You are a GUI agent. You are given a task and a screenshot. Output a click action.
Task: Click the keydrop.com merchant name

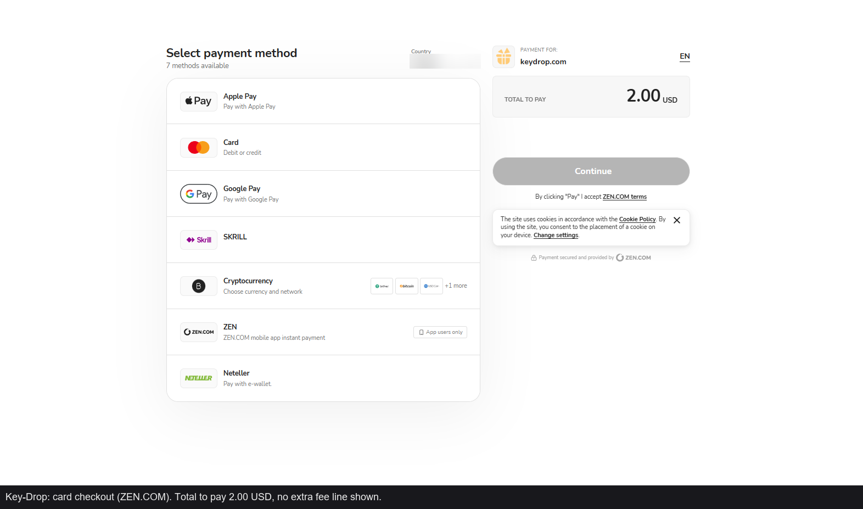tap(543, 61)
